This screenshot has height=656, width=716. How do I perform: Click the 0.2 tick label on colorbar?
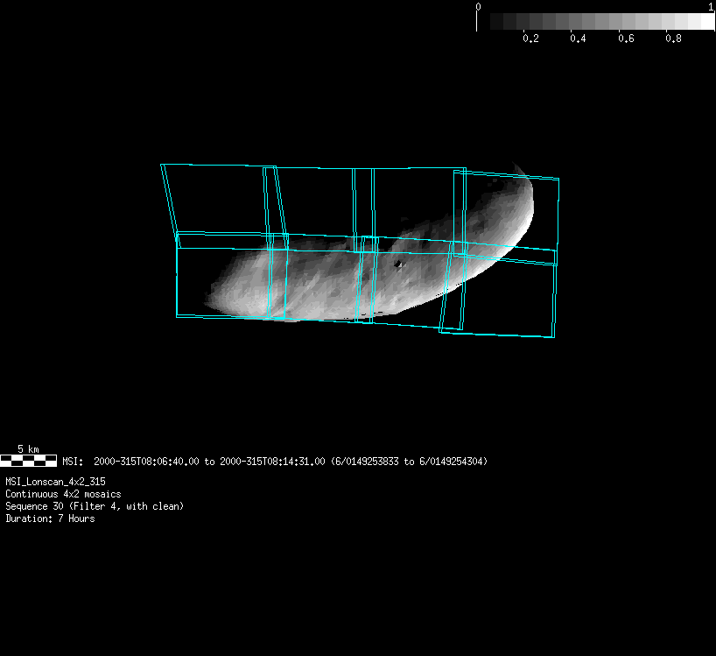tap(530, 39)
